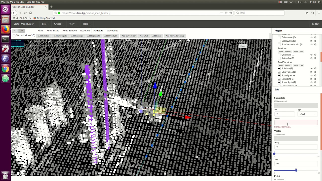Click the Vang value field
The width and height of the screenshot is (322, 181).
296,164
